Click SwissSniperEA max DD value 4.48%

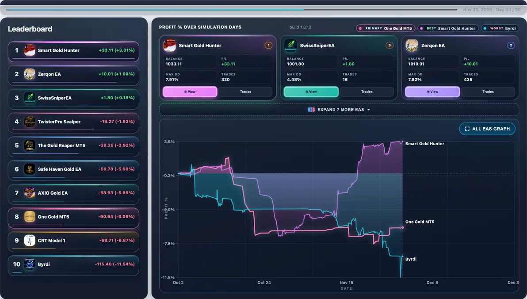point(294,80)
